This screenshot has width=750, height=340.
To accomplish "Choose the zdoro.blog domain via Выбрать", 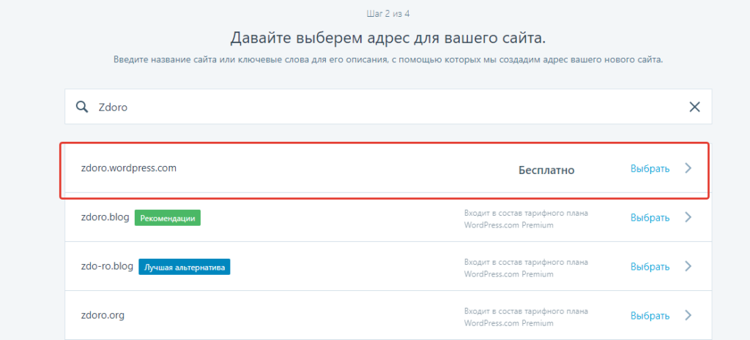I will tap(650, 218).
